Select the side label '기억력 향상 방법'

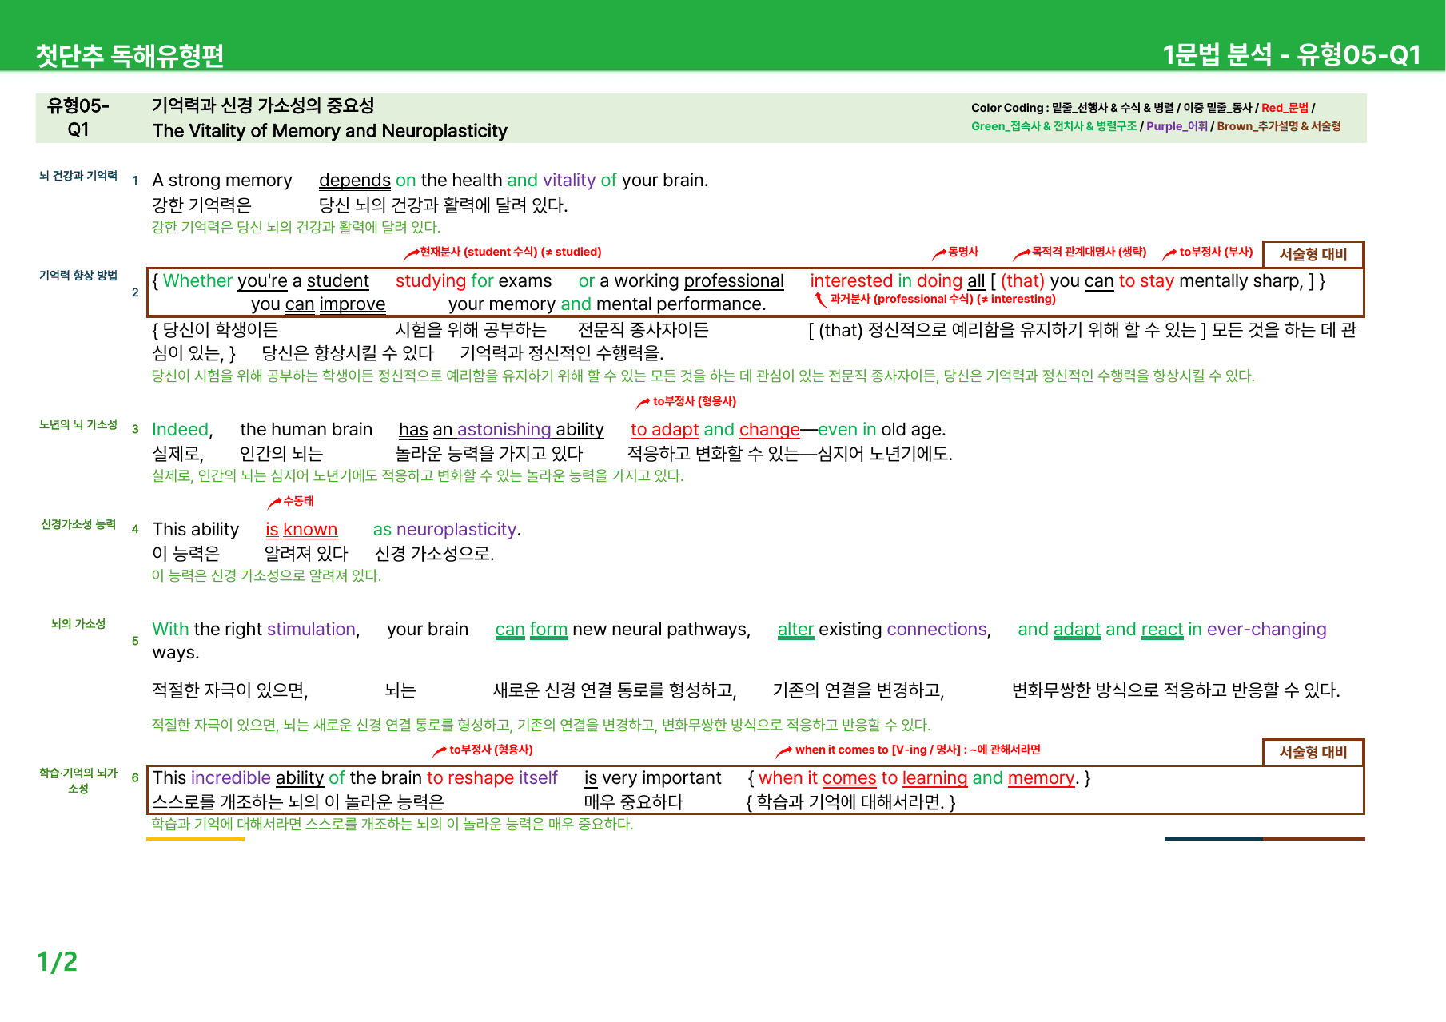click(78, 276)
